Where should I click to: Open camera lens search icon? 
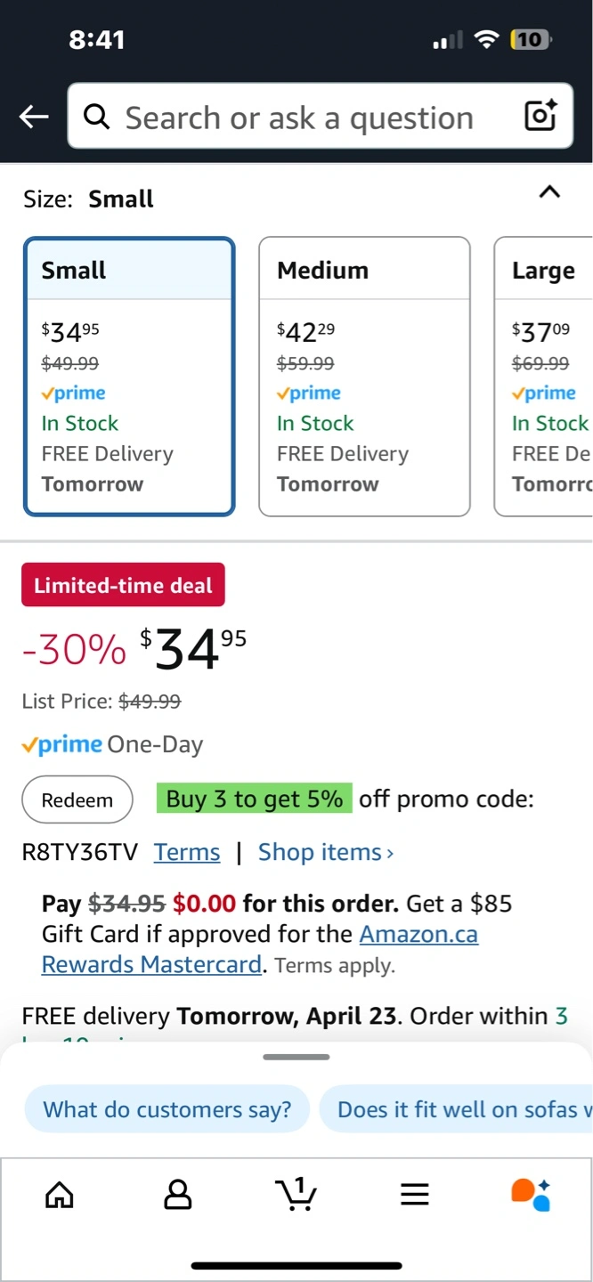tap(540, 116)
